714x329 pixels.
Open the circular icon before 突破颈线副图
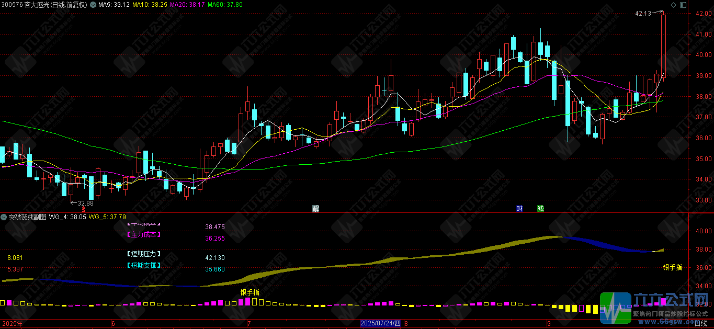click(x=4, y=217)
